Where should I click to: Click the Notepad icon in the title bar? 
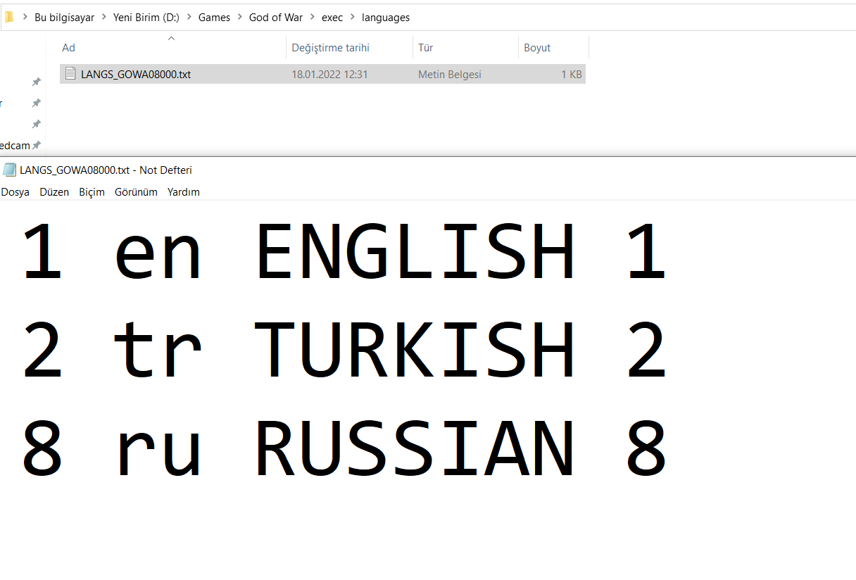point(9,170)
